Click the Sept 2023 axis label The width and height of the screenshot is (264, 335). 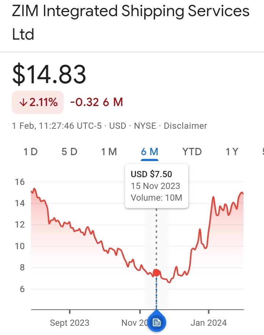point(70,323)
